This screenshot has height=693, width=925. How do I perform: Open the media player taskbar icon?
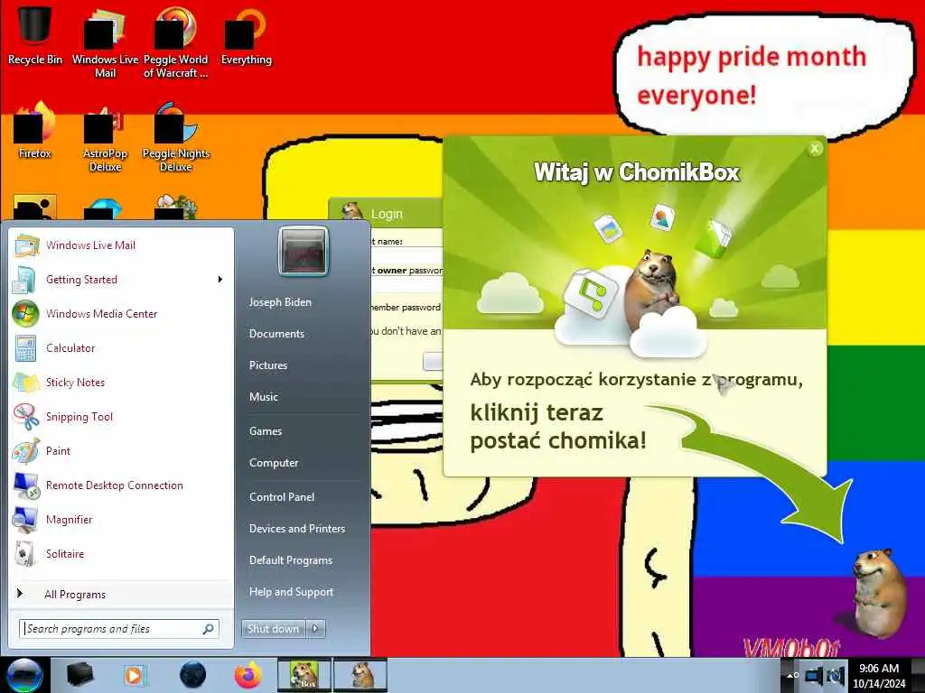[x=135, y=675]
